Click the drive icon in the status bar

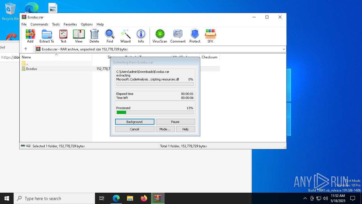point(23,146)
